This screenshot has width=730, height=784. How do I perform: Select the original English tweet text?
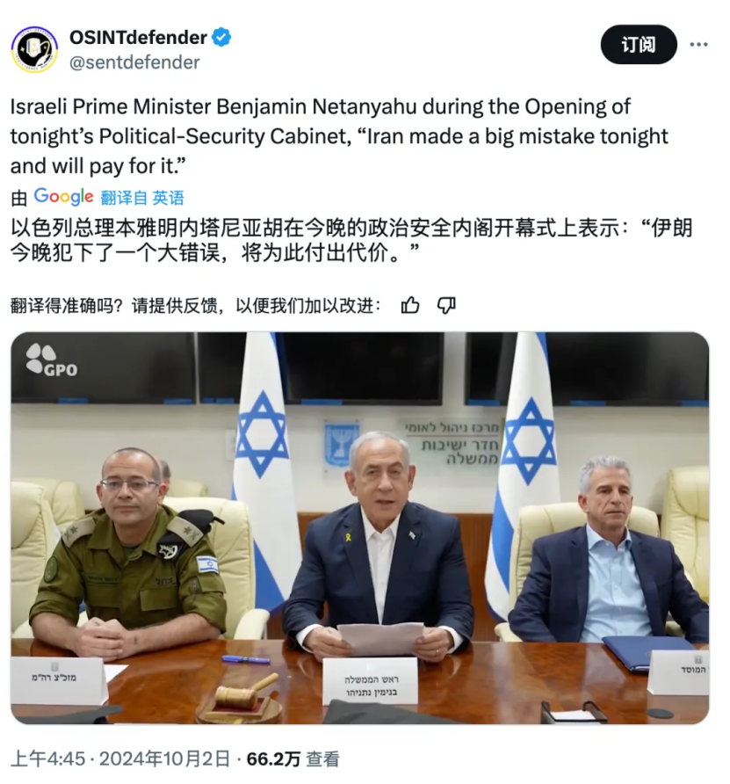click(339, 136)
